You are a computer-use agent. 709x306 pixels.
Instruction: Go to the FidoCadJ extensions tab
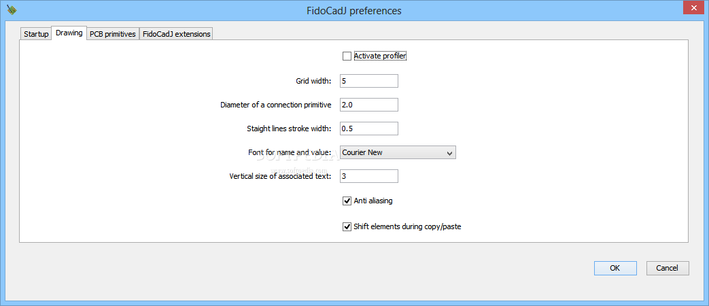[176, 34]
